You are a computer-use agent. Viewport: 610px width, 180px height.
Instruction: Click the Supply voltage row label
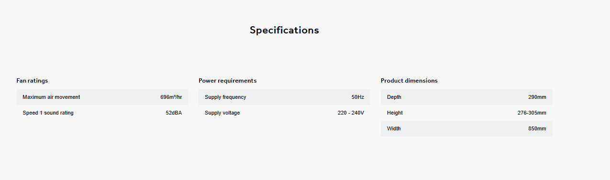(222, 113)
